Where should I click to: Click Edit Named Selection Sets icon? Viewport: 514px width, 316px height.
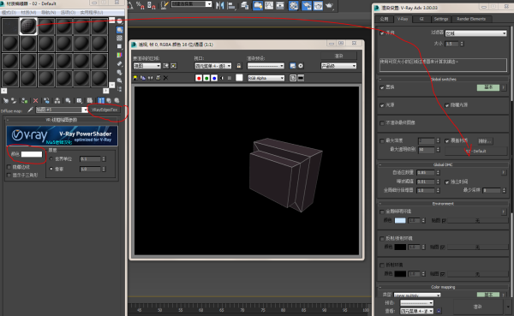coord(164,5)
